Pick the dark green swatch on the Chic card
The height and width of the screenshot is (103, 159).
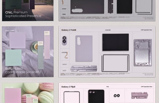13,5
